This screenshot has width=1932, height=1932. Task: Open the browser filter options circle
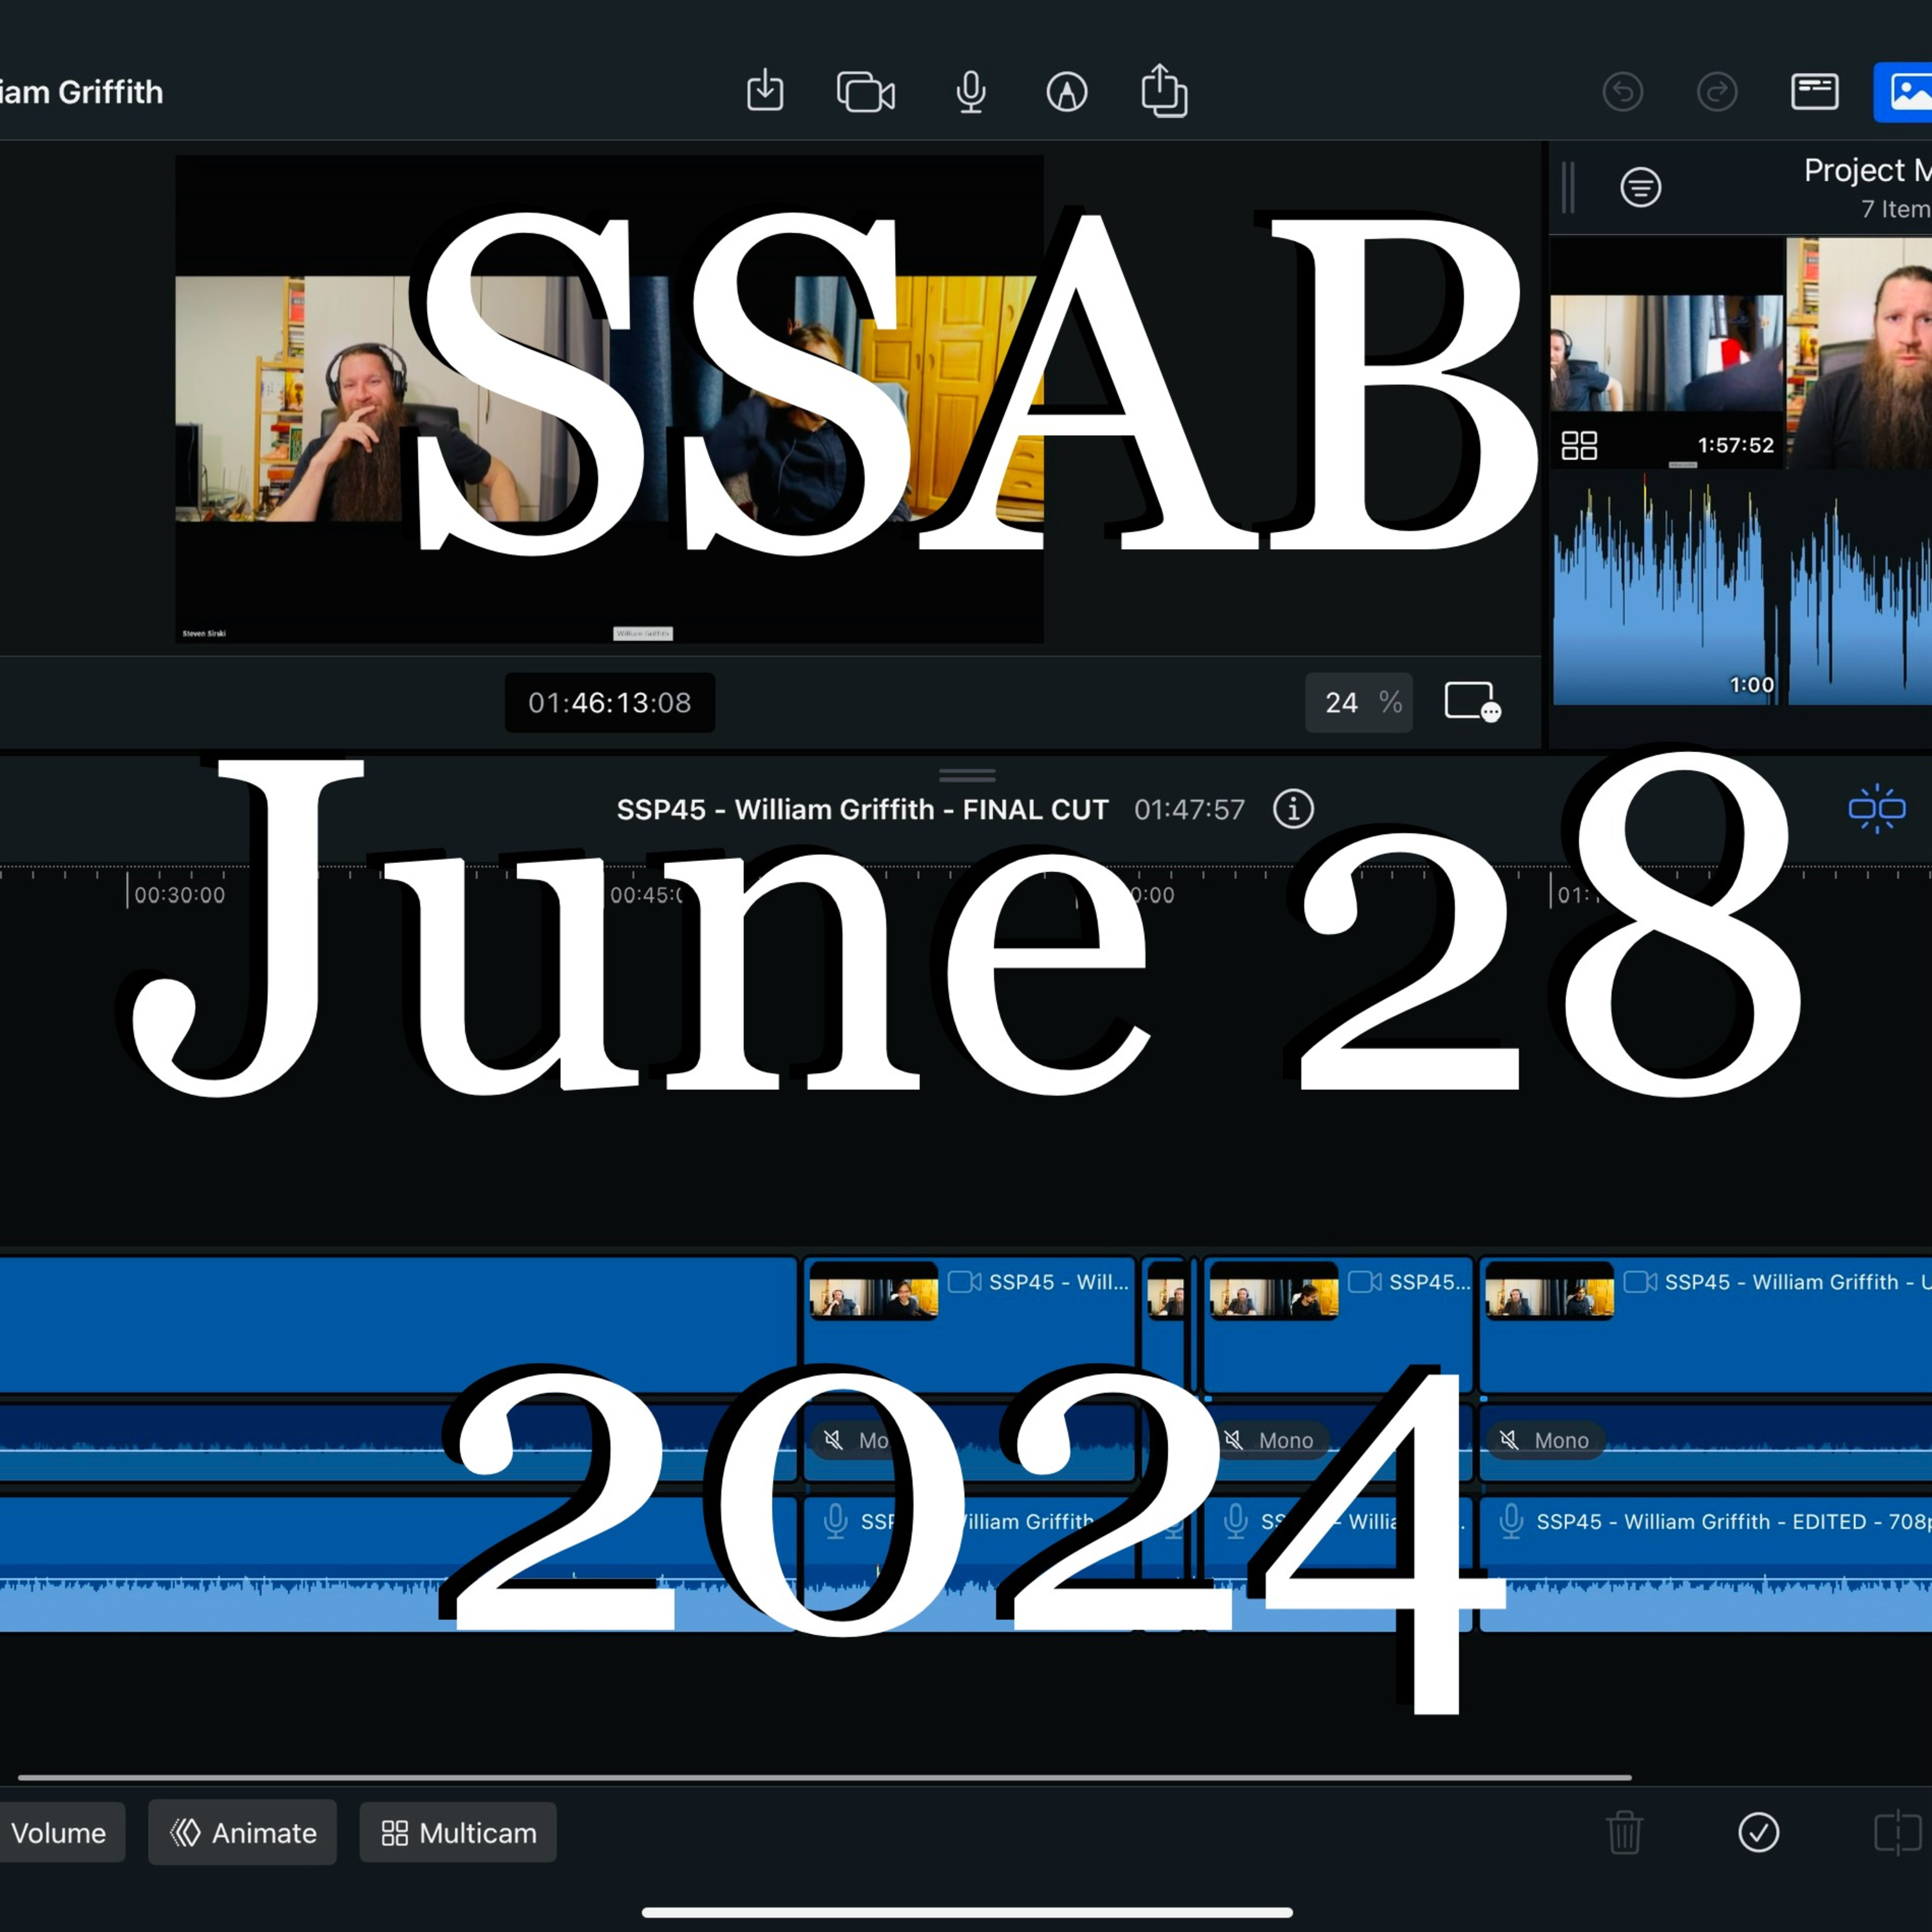pyautogui.click(x=1640, y=187)
